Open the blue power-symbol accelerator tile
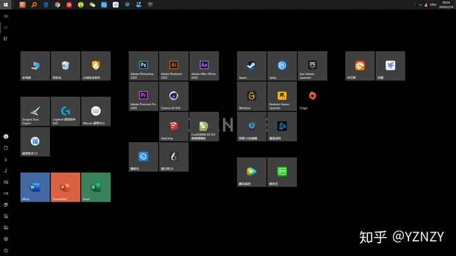Viewport: 456px width, 256px height. (x=251, y=126)
